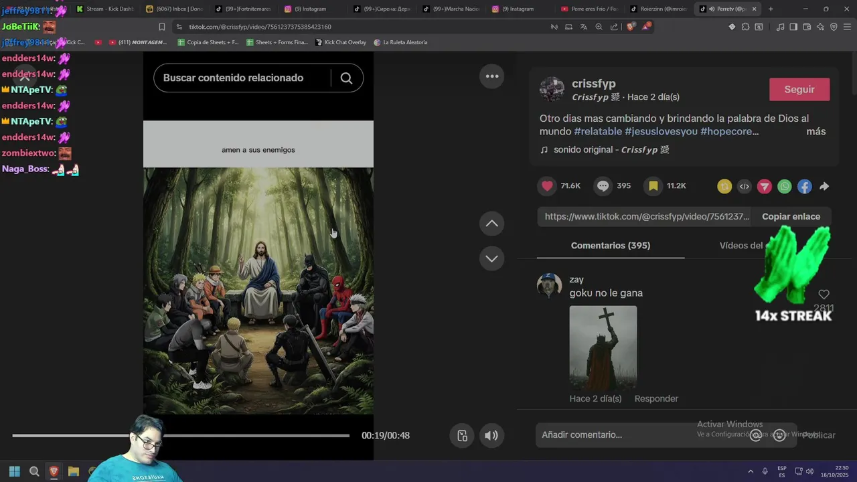Toggle the browser sidebar panel icon
857x482 pixels.
[793, 27]
